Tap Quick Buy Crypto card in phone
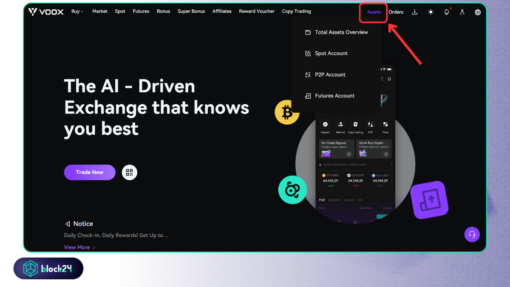The width and height of the screenshot is (510, 287). (x=374, y=149)
